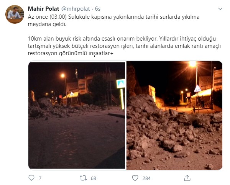Click the sentence starting 'Az önce (03.00)'
This screenshot has width=230, height=185.
pos(114,21)
